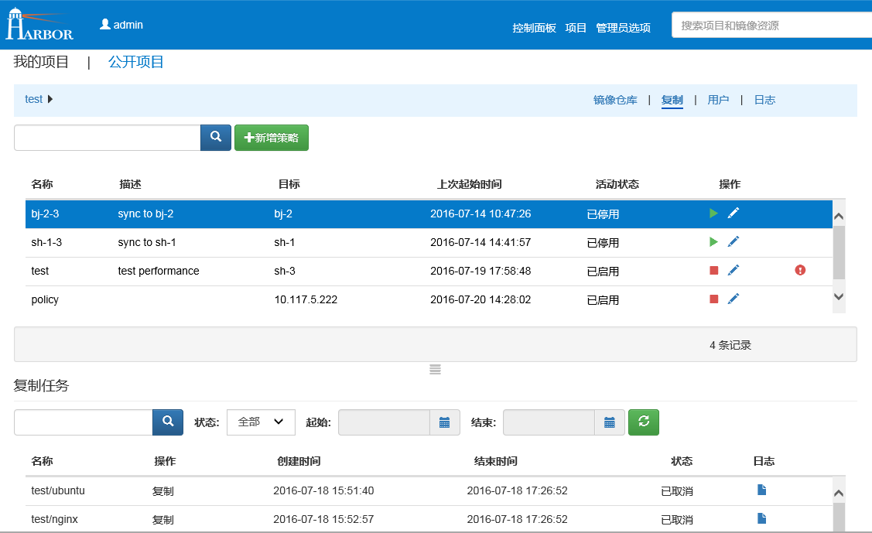
Task: Stop the test policy with red square
Action: click(713, 271)
